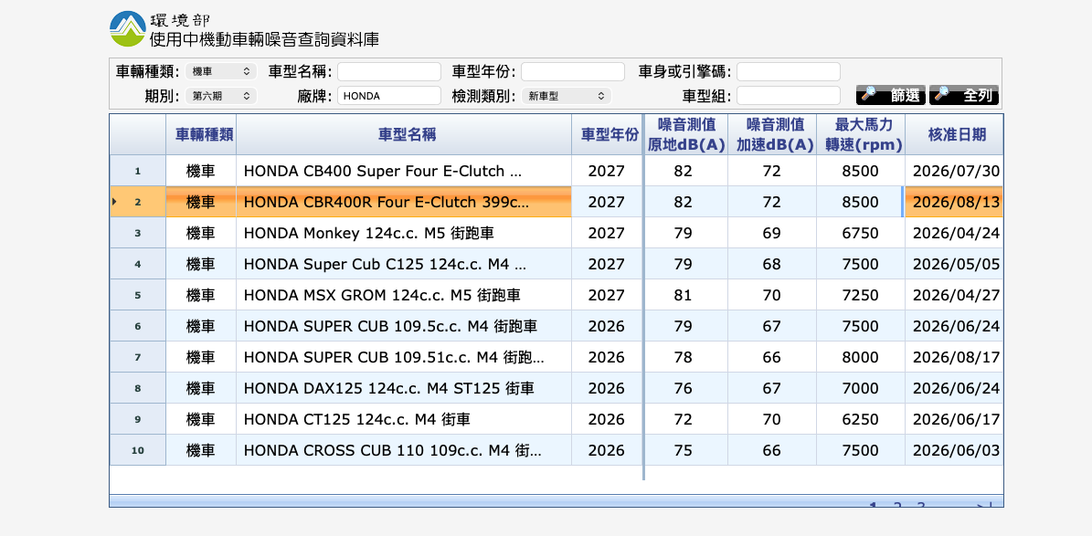The image size is (1092, 536).
Task: Click approval date 2026/07/30
Action: (x=956, y=172)
